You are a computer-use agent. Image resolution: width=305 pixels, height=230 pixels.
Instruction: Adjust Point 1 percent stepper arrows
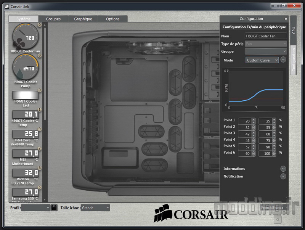[274, 121]
